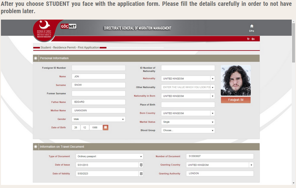This screenshot has width=296, height=188.
Task: Click the Number of Document field
Action: pyautogui.click(x=220, y=156)
